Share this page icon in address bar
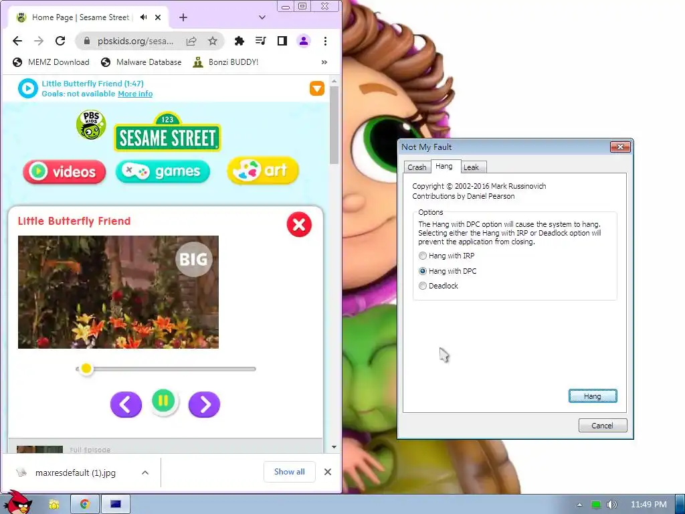The height and width of the screenshot is (514, 685). (191, 41)
